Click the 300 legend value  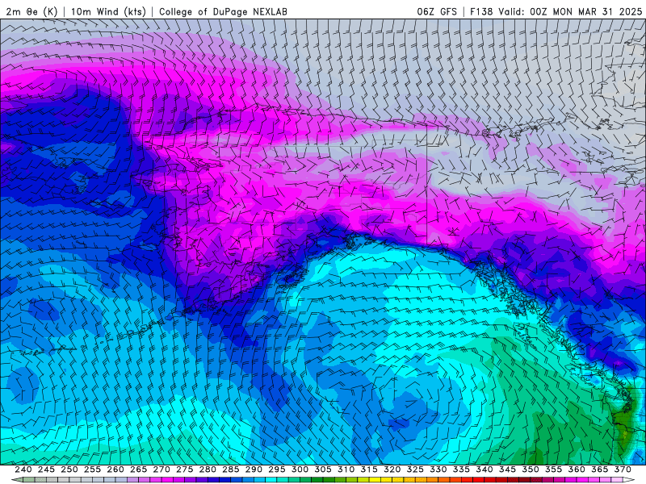(x=300, y=469)
